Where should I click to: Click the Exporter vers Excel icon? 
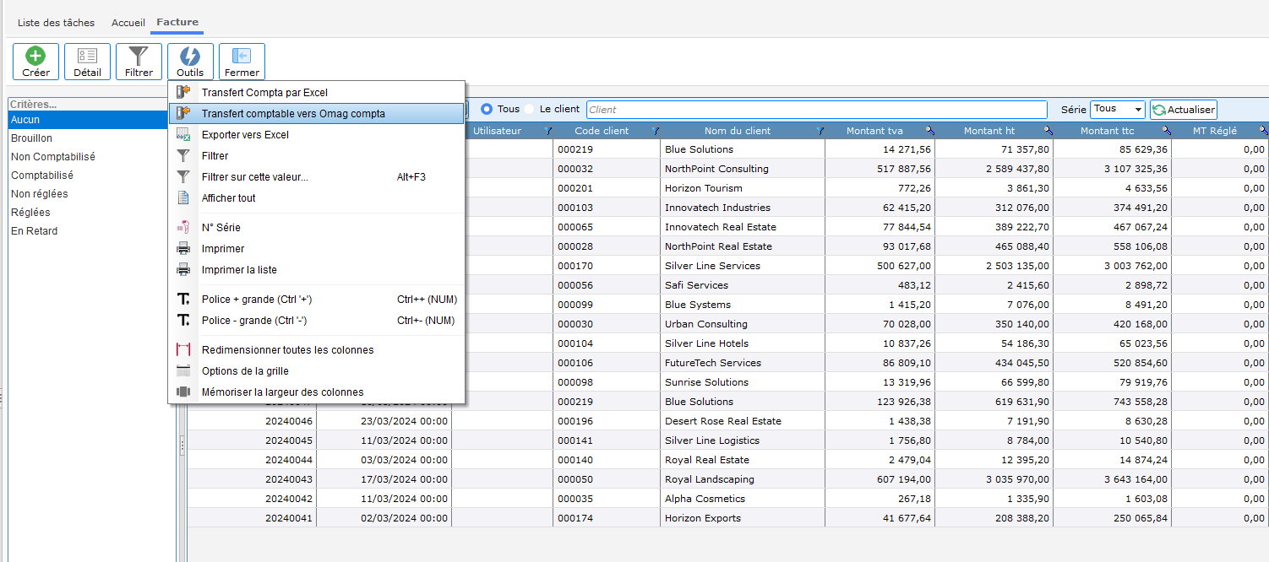(183, 135)
